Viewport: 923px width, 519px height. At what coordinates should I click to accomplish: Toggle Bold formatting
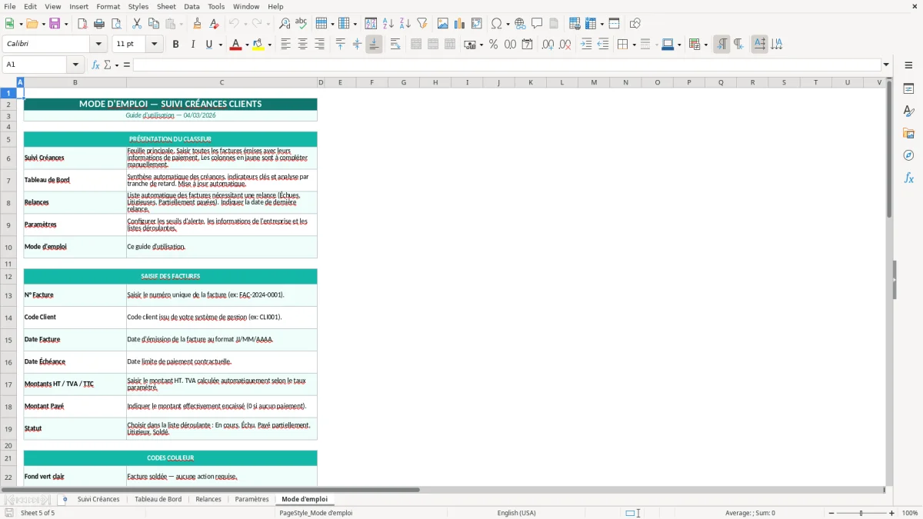pyautogui.click(x=175, y=45)
